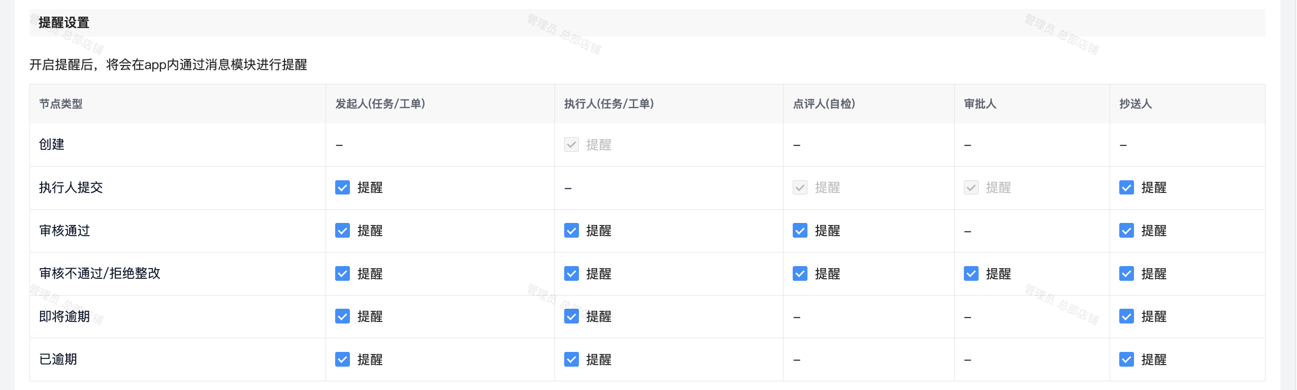1297x390 pixels.
Task: Disable 审批人 reminder for 审核不通过/拒绝整改 row
Action: (971, 274)
